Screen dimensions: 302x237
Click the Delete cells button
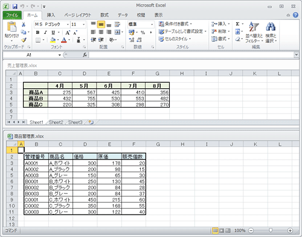221,31
